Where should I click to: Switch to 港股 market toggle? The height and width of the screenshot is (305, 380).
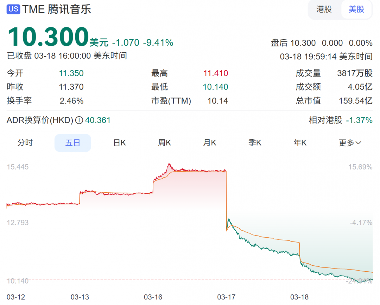coord(324,9)
